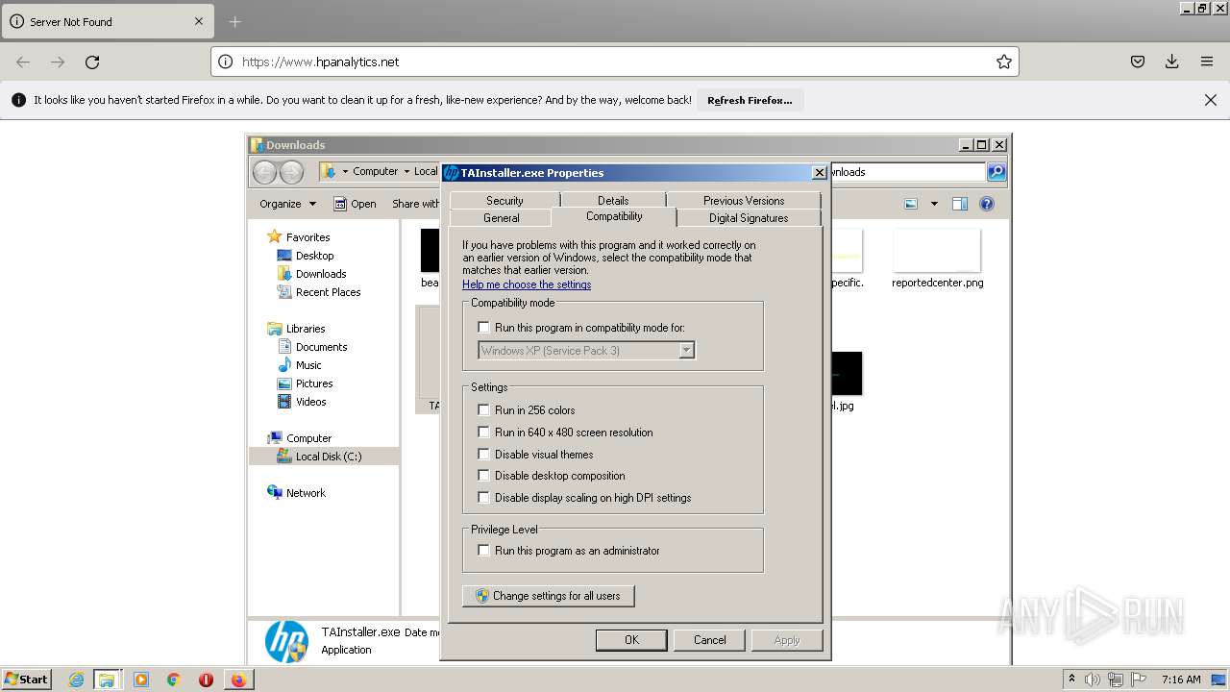Check Disable visual themes
1230x692 pixels.
coord(484,455)
